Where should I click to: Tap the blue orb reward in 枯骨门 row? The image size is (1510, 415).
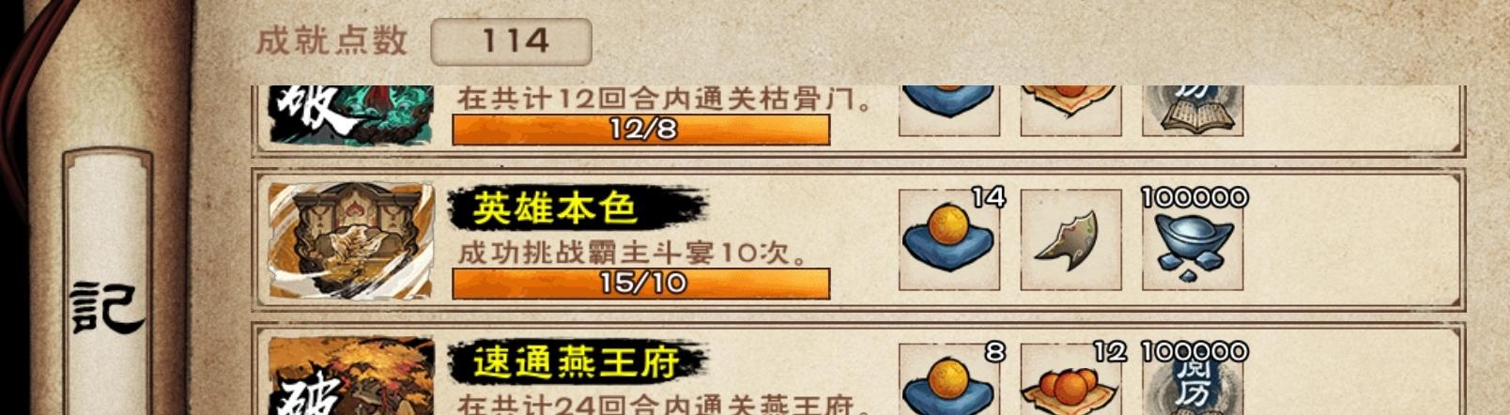949,111
